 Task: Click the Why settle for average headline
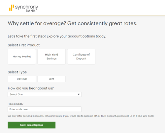coord(73,23)
